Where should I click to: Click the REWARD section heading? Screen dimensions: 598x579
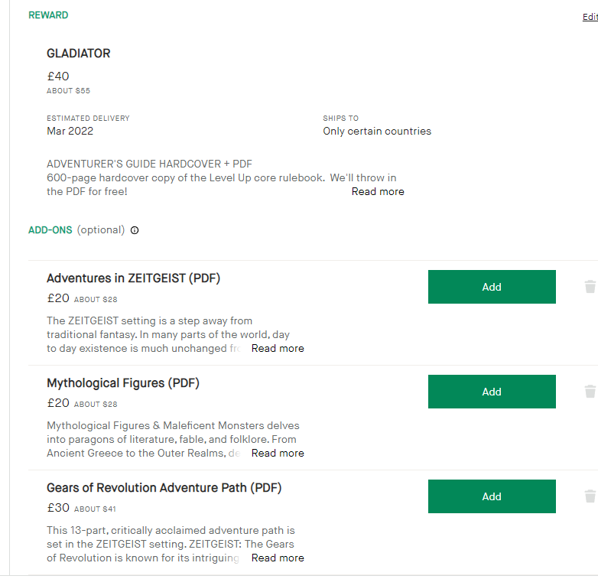(x=48, y=15)
